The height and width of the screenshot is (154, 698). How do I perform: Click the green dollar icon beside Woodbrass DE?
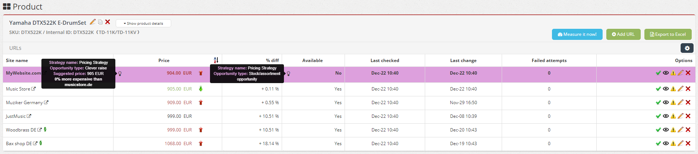point(45,130)
